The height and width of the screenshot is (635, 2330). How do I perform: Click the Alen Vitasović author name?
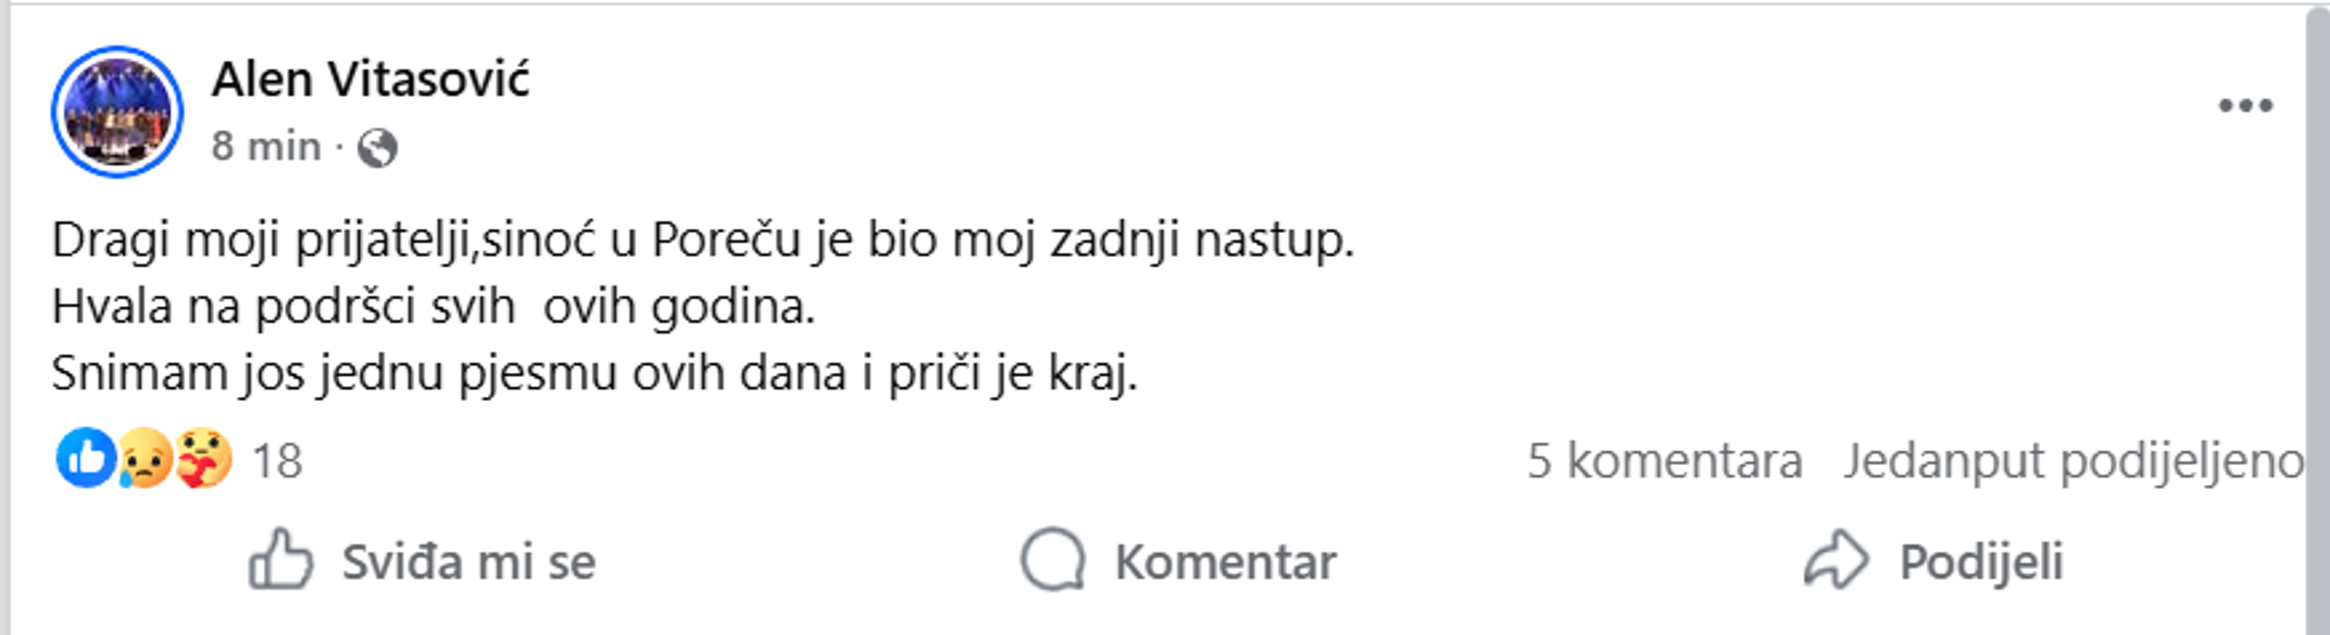tap(370, 79)
